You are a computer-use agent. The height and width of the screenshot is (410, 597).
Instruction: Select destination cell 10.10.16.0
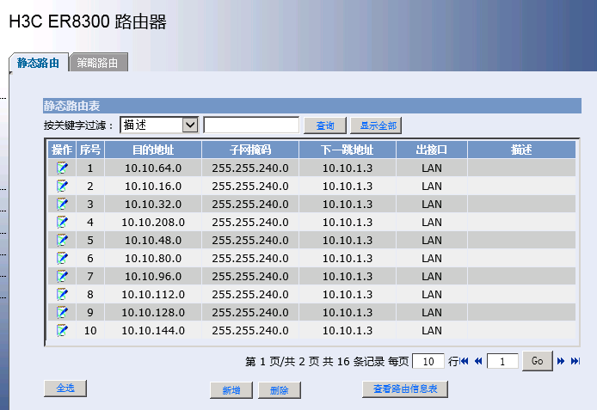[x=153, y=186]
